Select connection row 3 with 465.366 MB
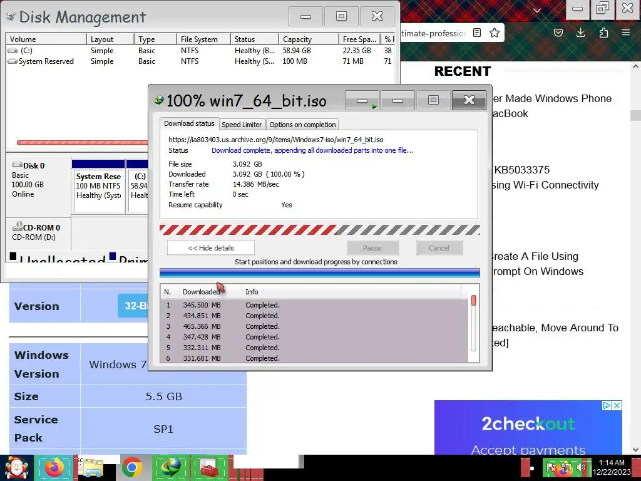Image resolution: width=641 pixels, height=481 pixels. coord(314,326)
